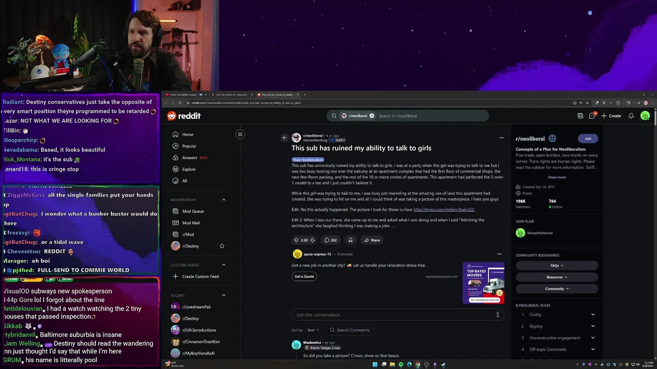
Task: Click Get a Quote on the ad
Action: (x=304, y=276)
